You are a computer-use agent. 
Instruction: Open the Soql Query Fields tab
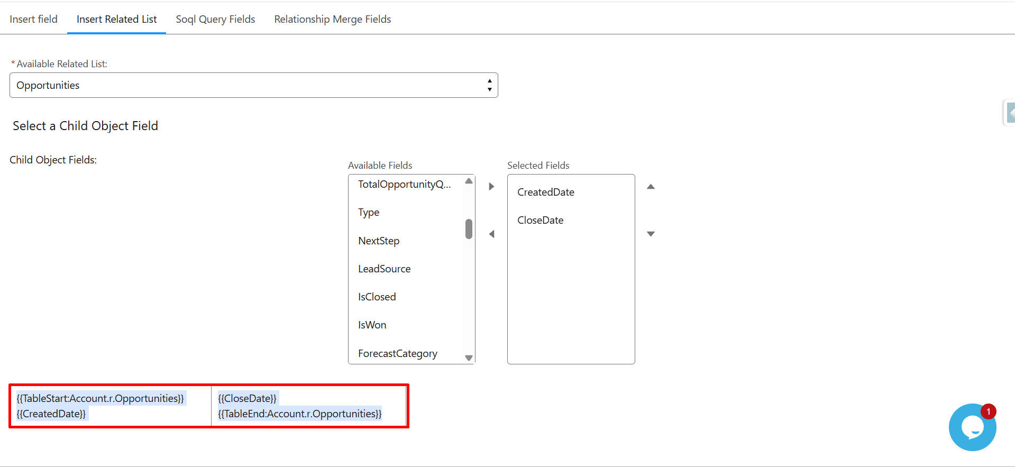pos(215,19)
